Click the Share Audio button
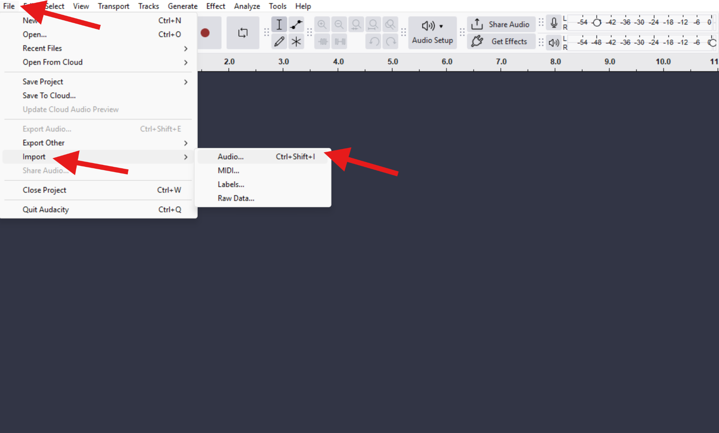The image size is (719, 433). (501, 24)
